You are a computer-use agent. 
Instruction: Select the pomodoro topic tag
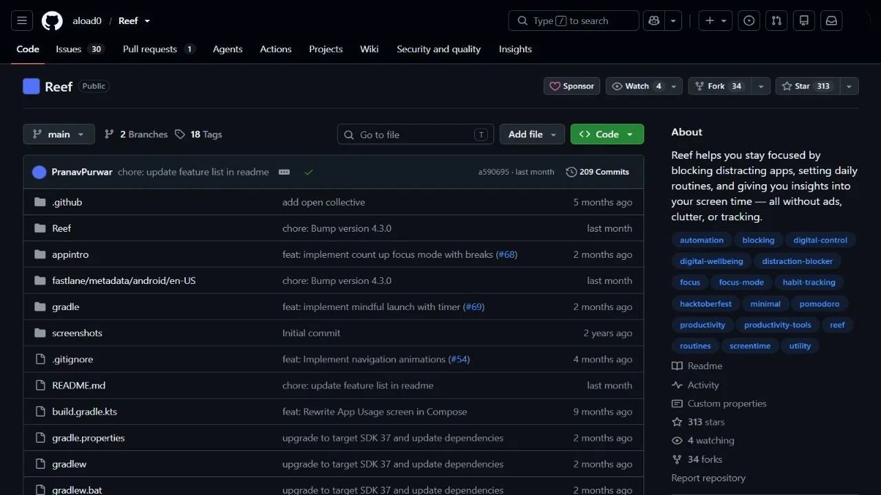820,304
